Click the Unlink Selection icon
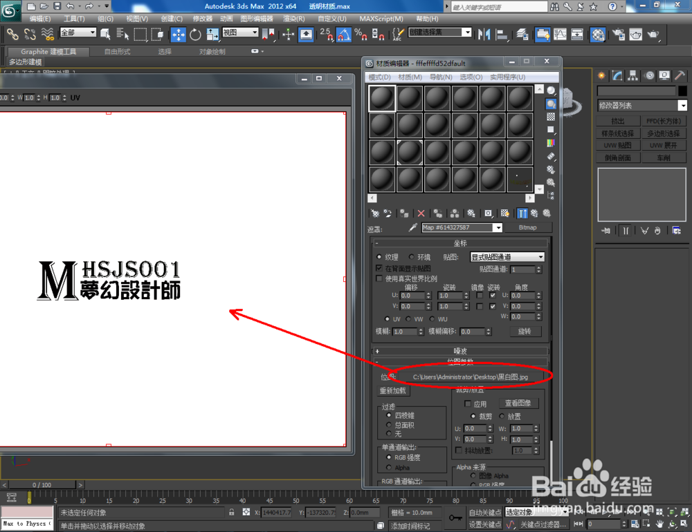The height and width of the screenshot is (532, 692). (x=30, y=34)
